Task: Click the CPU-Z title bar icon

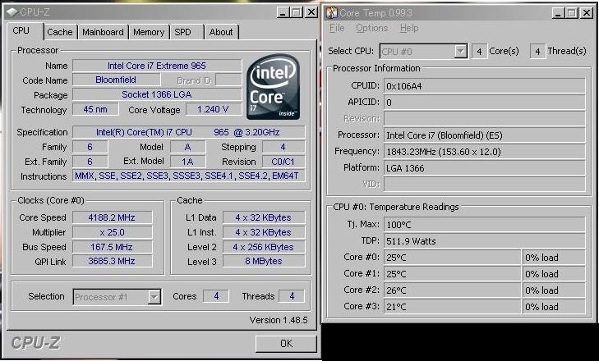Action: 12,11
